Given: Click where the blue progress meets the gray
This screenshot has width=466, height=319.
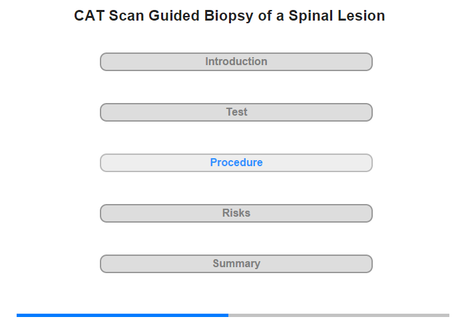Looking at the screenshot, I should (x=228, y=315).
